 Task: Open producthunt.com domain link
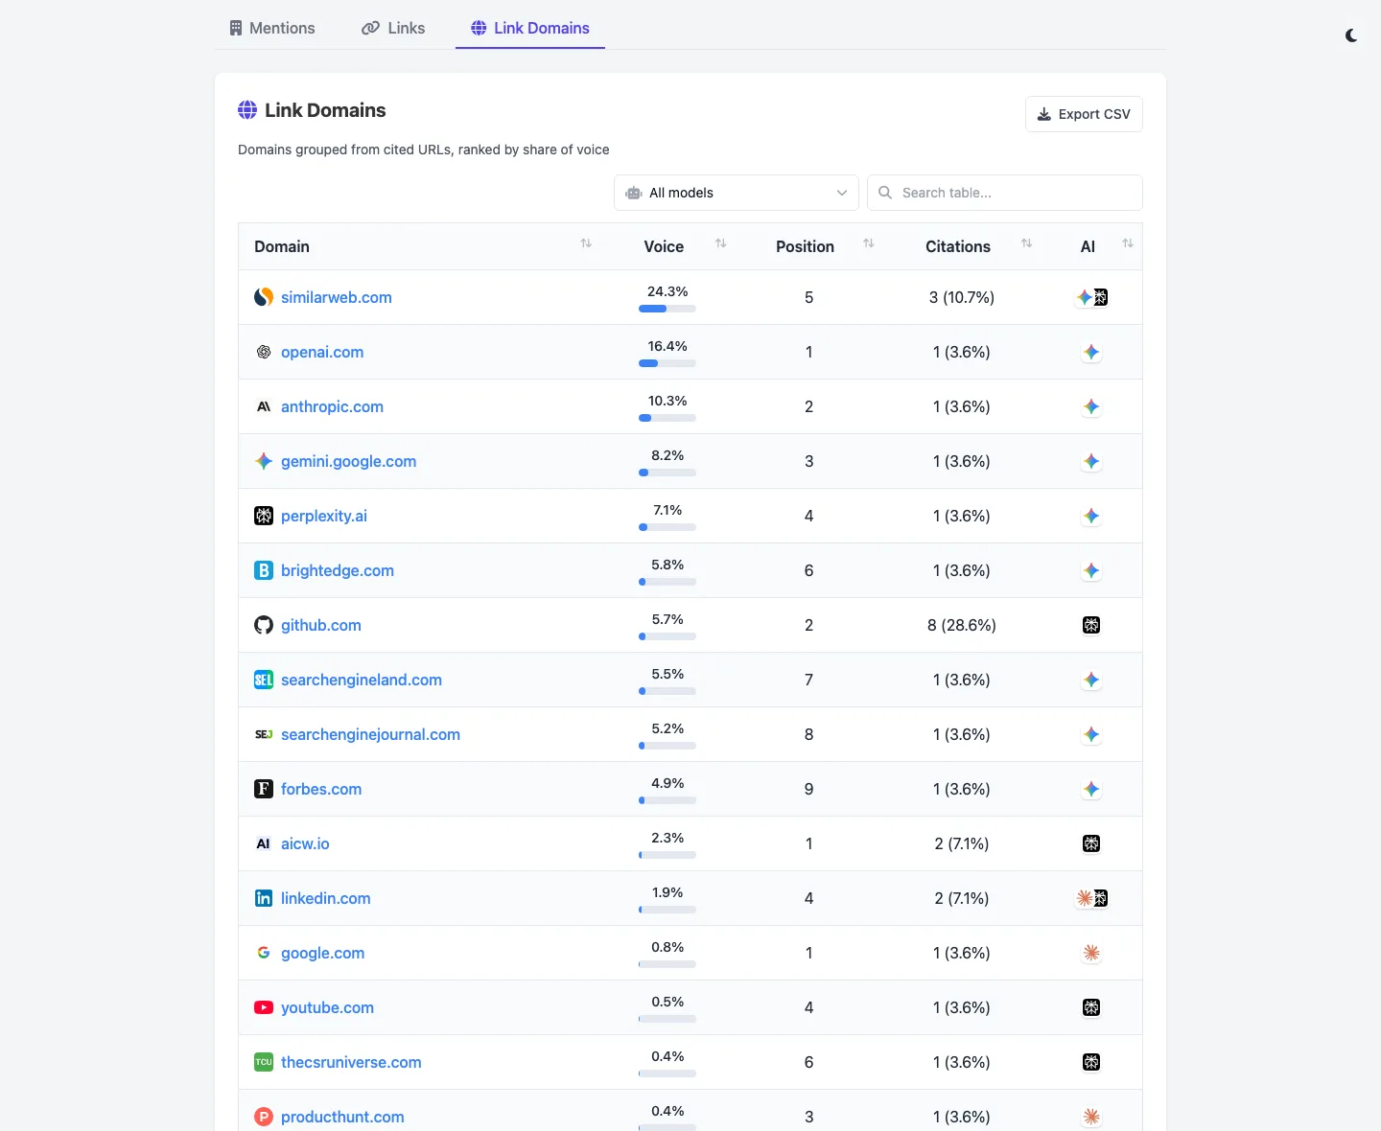click(342, 1117)
